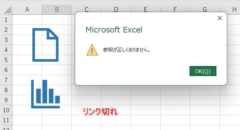Click the red text リンク切れ

click(100, 112)
